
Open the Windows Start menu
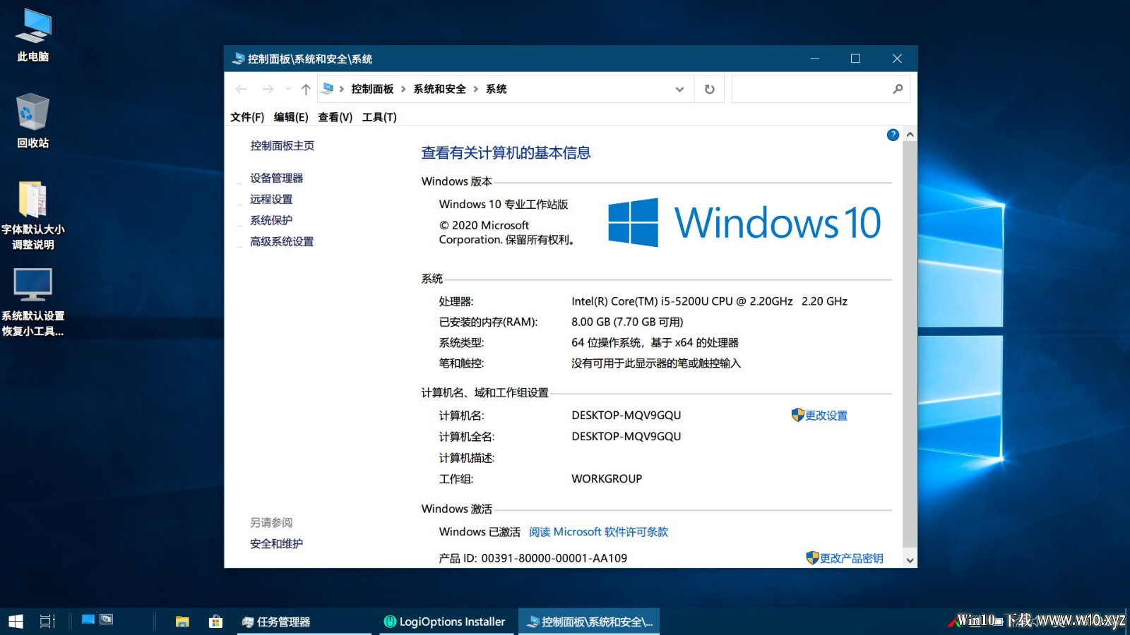[x=16, y=622]
